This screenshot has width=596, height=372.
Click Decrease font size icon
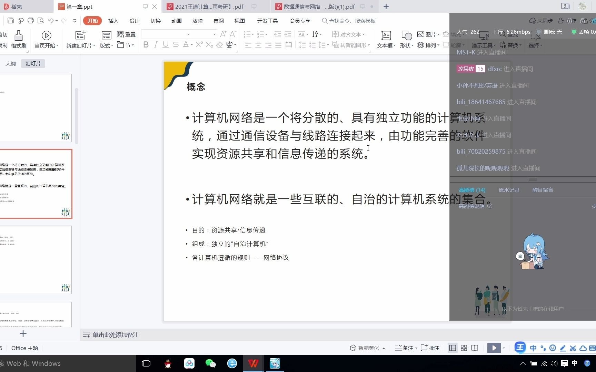[x=233, y=34]
